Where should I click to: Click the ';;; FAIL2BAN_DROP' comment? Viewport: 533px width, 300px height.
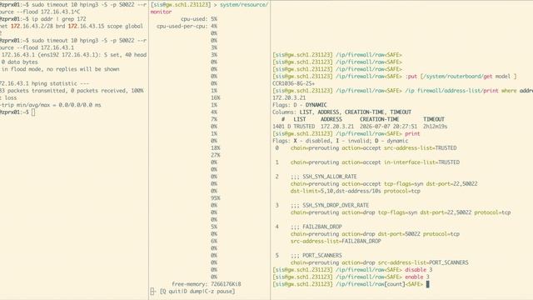coord(316,227)
